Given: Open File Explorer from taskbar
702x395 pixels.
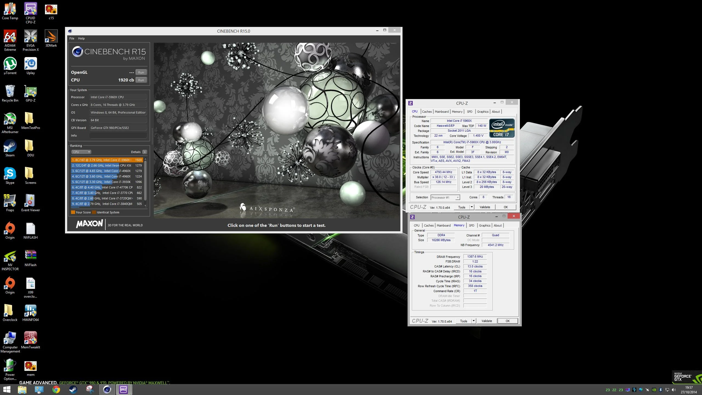Looking at the screenshot, I should click(x=22, y=390).
